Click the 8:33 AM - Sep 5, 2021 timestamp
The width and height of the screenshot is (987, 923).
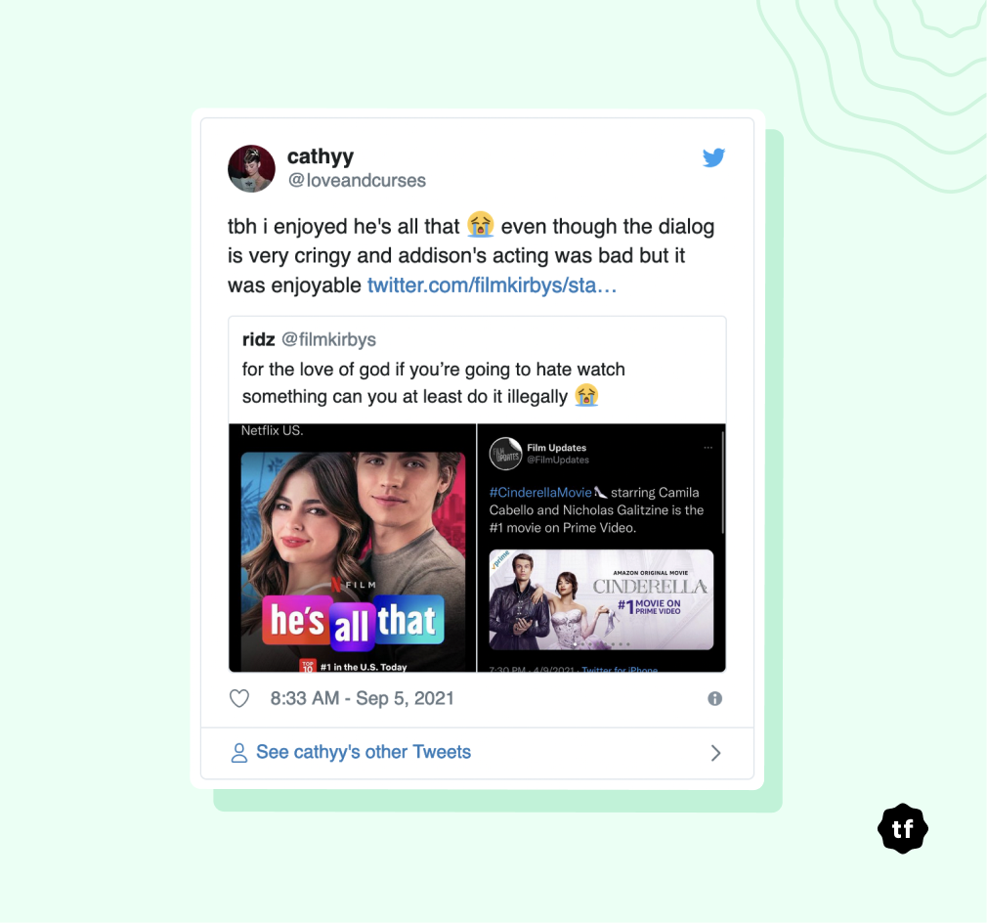coord(362,698)
